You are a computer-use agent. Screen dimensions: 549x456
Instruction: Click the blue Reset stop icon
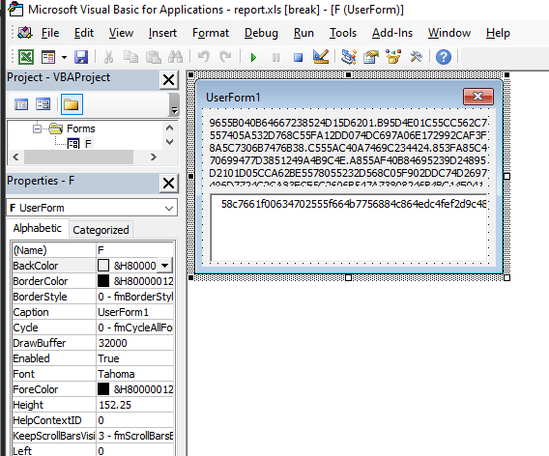[x=298, y=57]
